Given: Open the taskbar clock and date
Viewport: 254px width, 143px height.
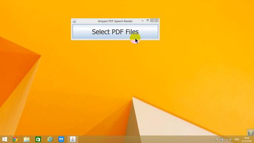Looking at the screenshot, I should point(246,139).
